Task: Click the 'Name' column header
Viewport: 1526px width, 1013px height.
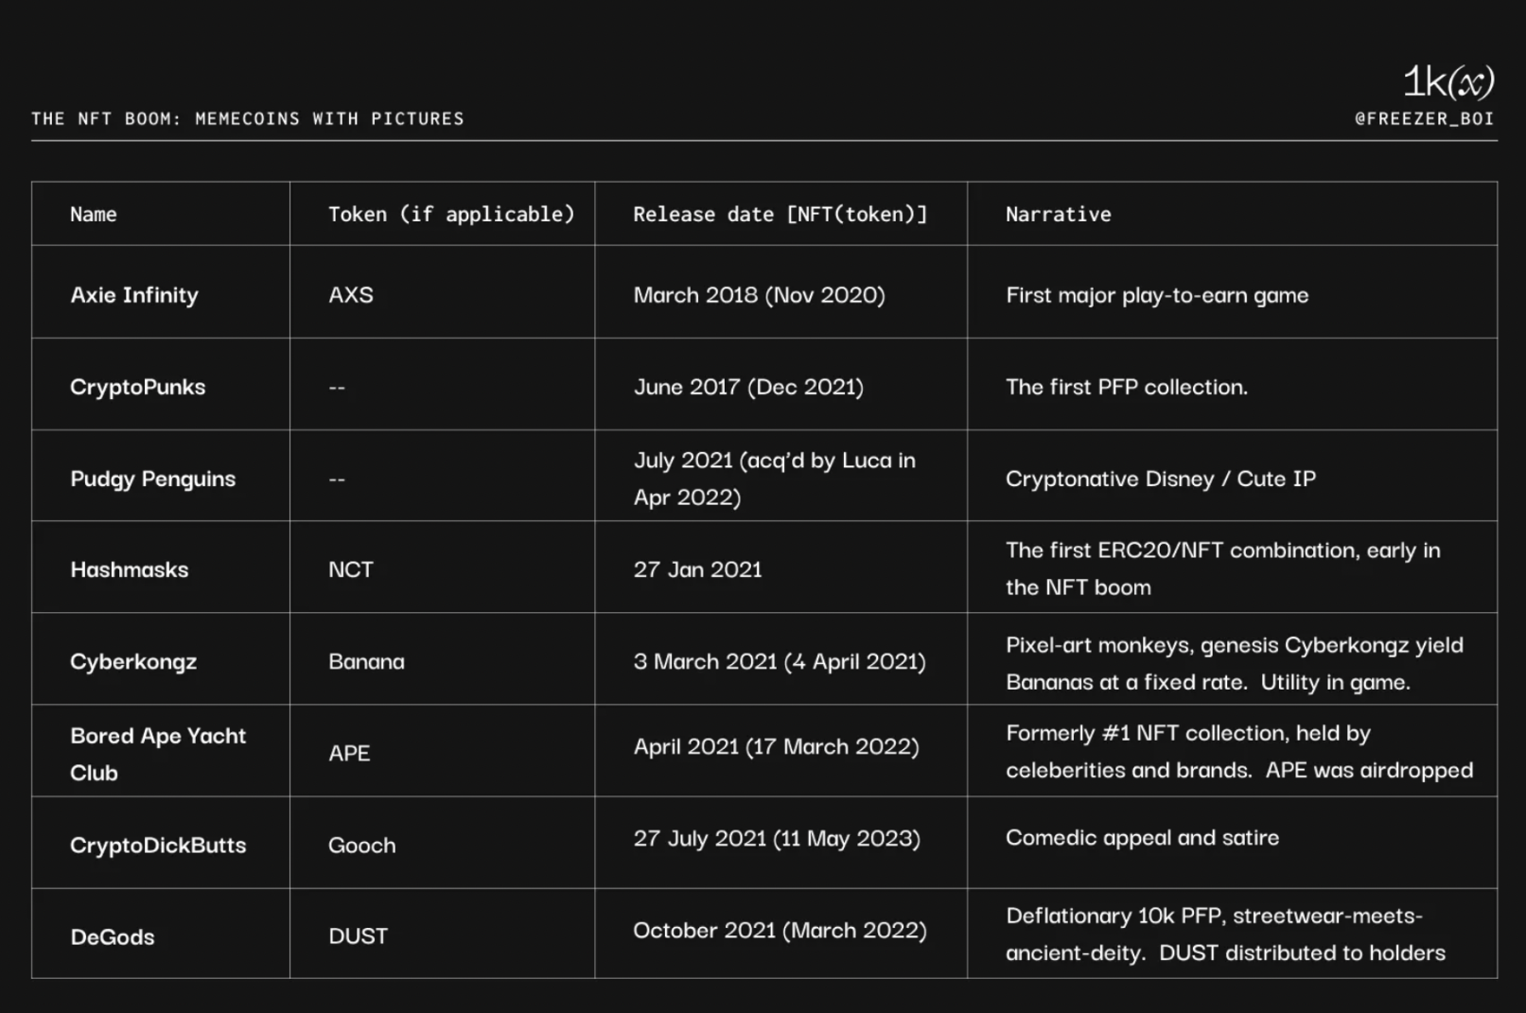Action: [x=94, y=215]
